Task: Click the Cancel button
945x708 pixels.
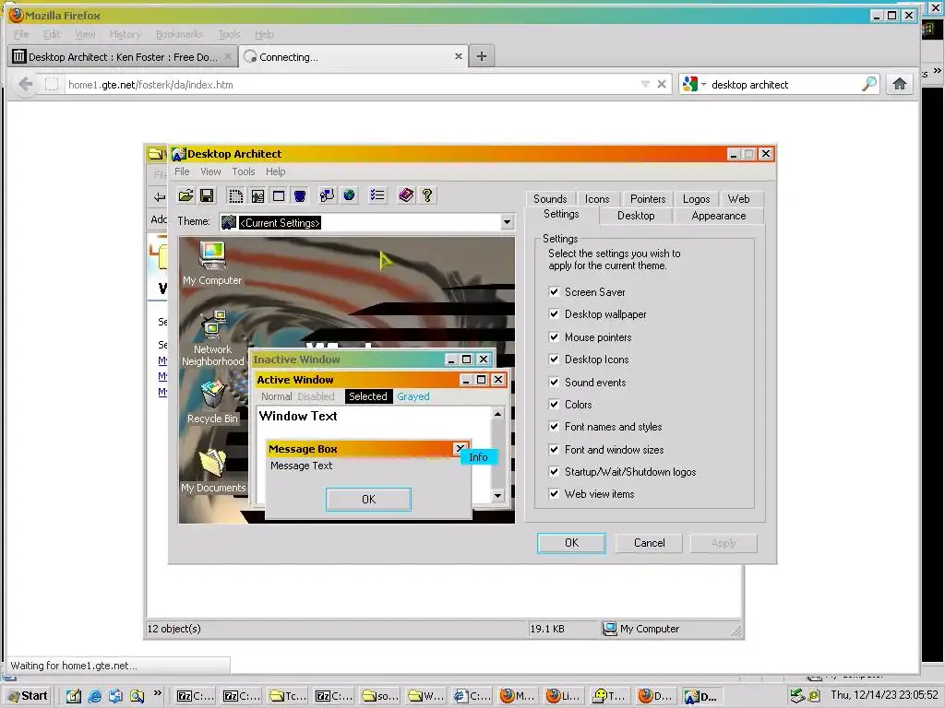Action: [x=649, y=543]
